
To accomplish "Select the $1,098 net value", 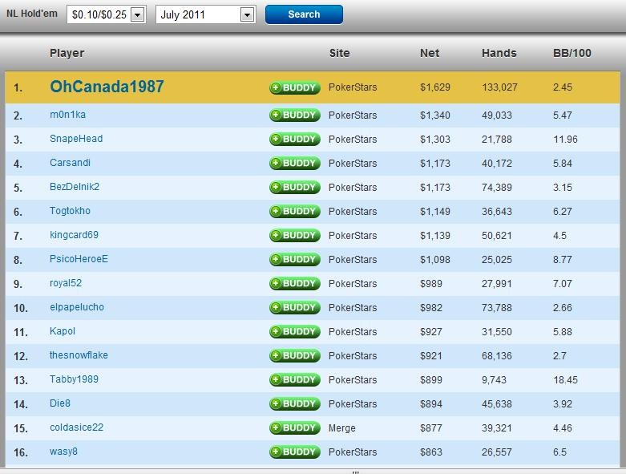I will (x=435, y=260).
